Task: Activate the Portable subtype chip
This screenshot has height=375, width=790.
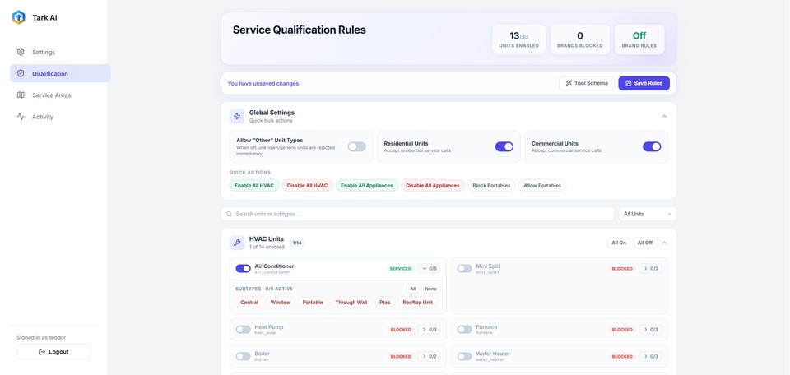Action: (313, 303)
